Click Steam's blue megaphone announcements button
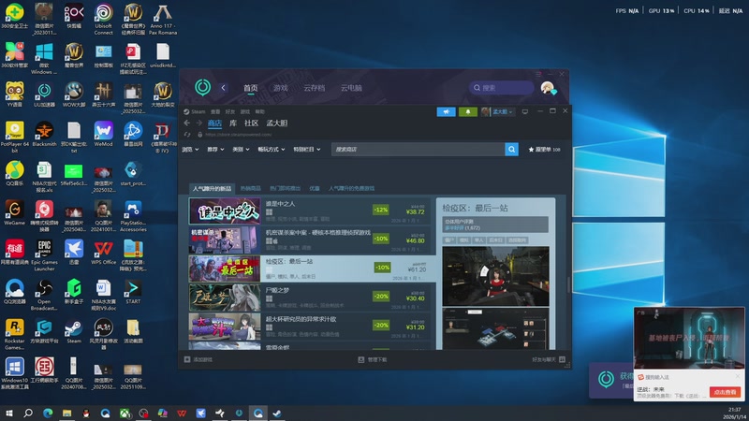The image size is (749, 421). [446, 111]
